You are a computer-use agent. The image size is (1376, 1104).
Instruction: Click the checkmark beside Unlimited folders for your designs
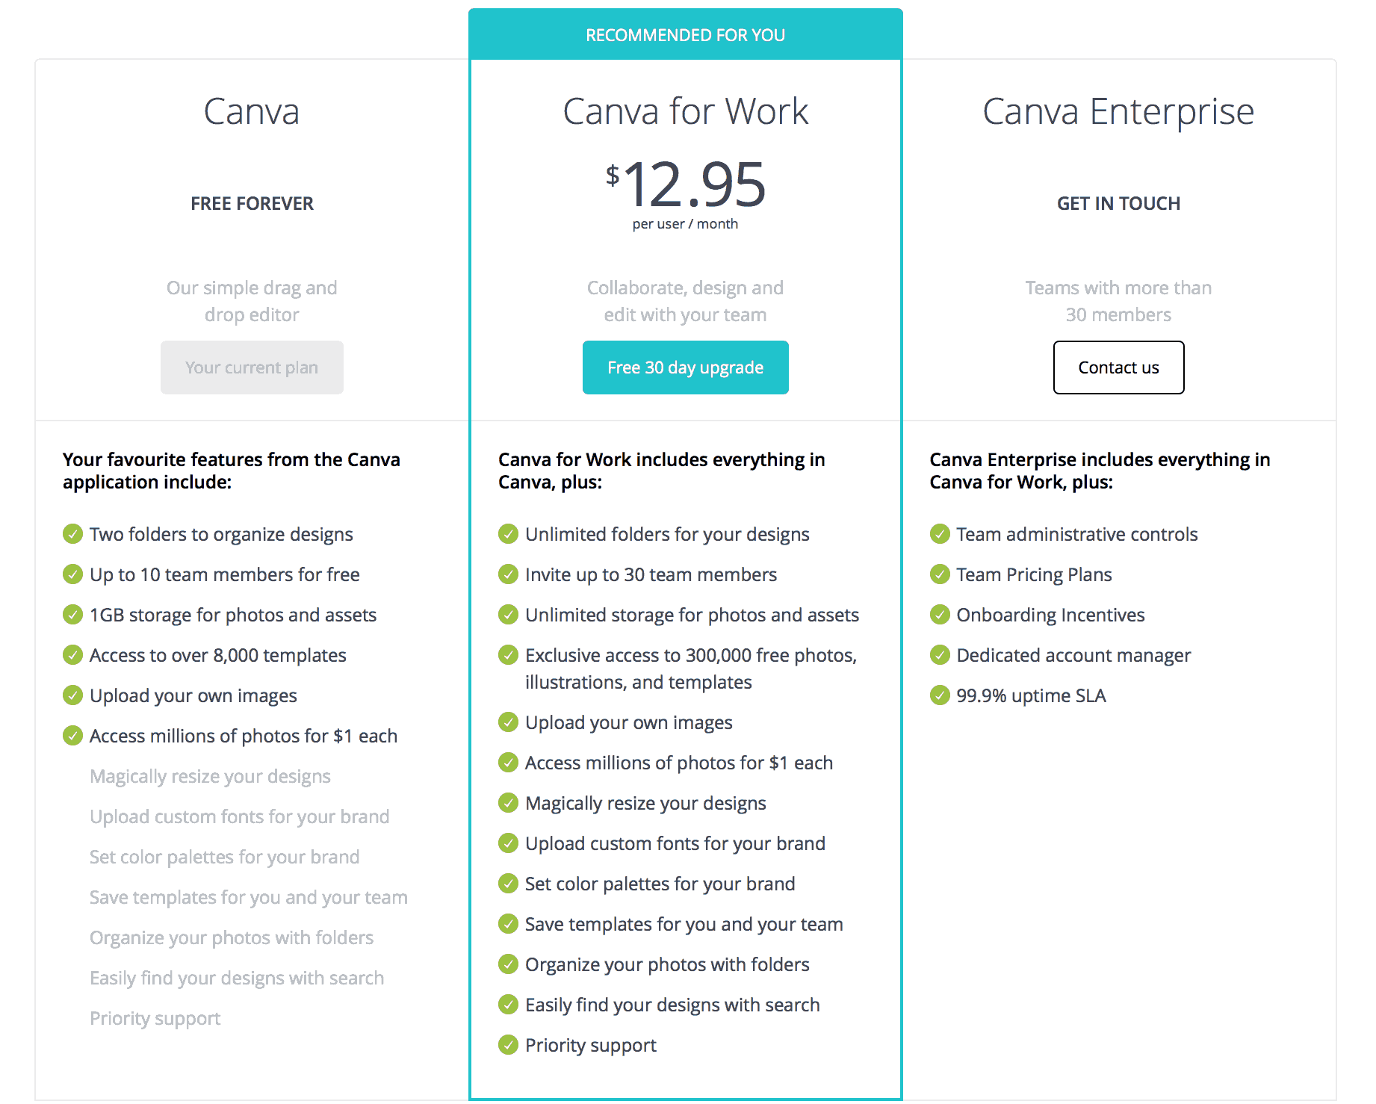508,534
